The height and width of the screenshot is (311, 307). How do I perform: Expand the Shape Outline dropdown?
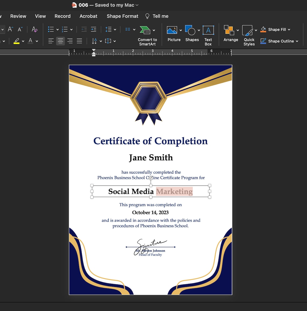279,41
